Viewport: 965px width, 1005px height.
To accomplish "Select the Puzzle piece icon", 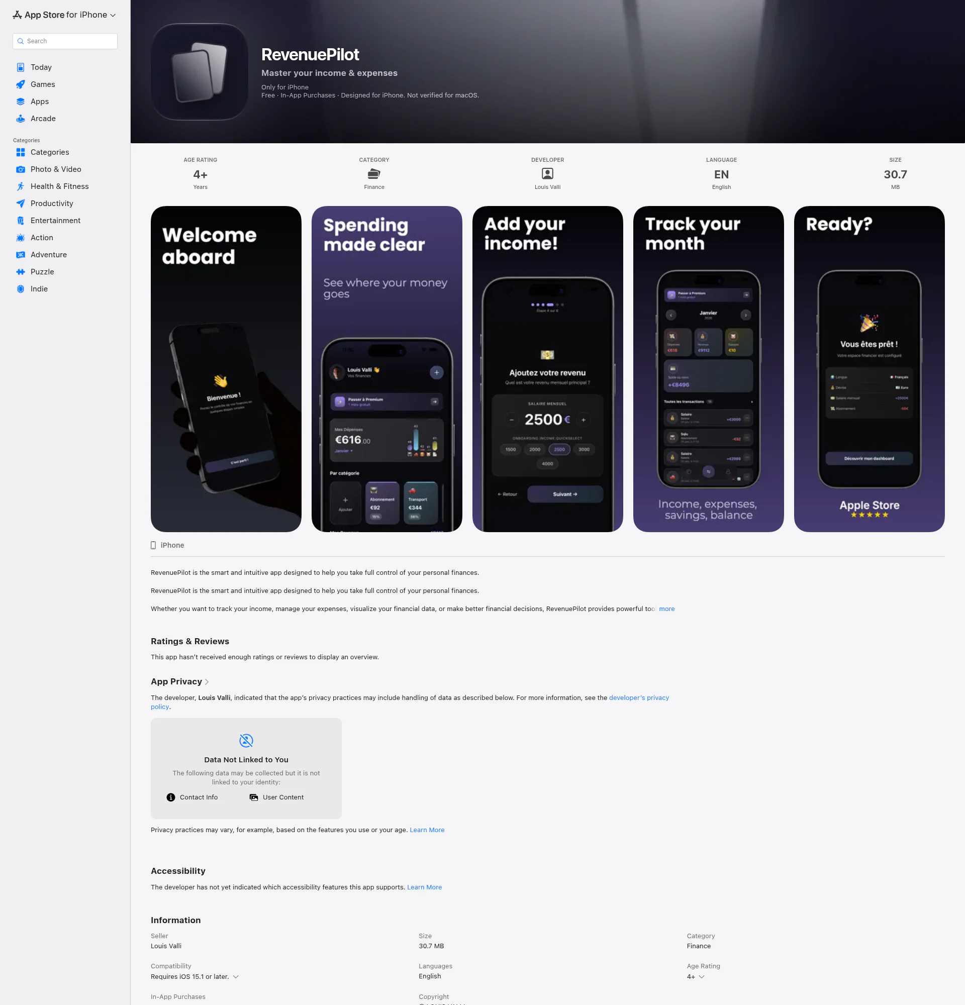I will [21, 272].
